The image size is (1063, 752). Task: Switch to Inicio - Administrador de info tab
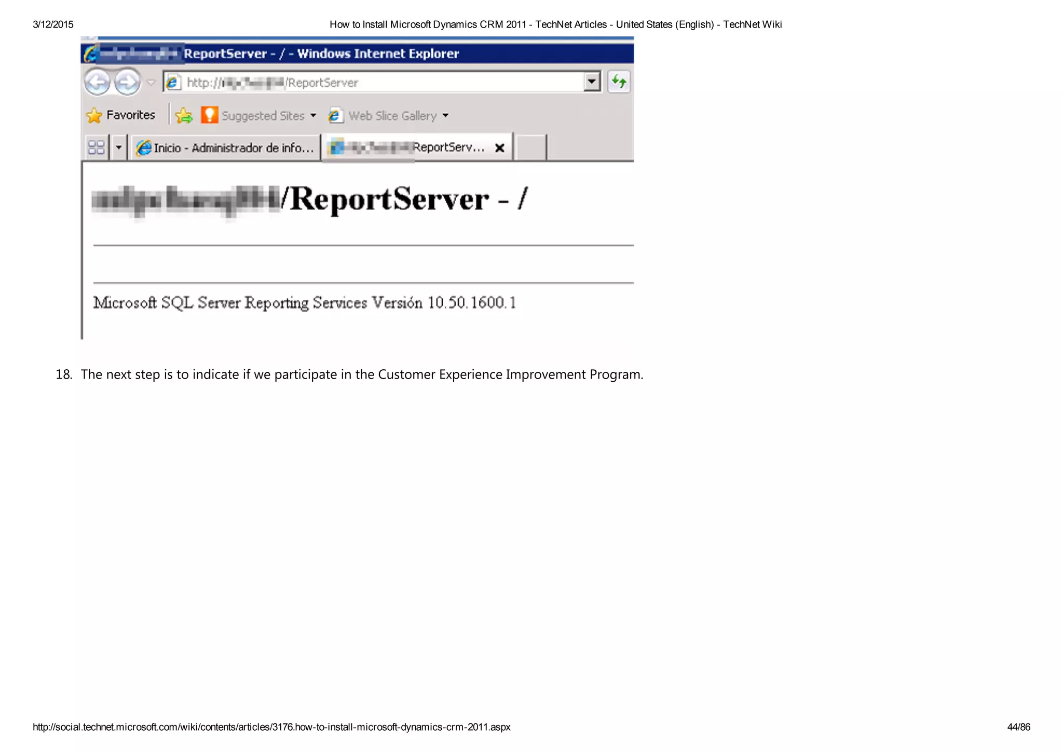tap(225, 147)
